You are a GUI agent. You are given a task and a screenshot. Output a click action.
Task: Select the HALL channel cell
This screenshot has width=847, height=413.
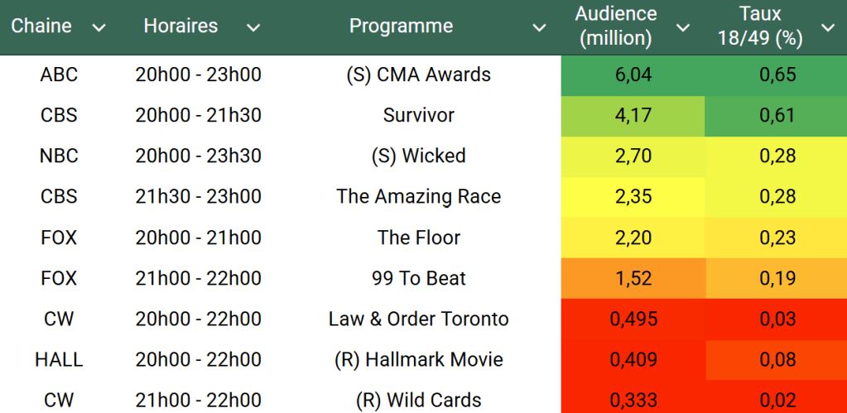click(59, 359)
